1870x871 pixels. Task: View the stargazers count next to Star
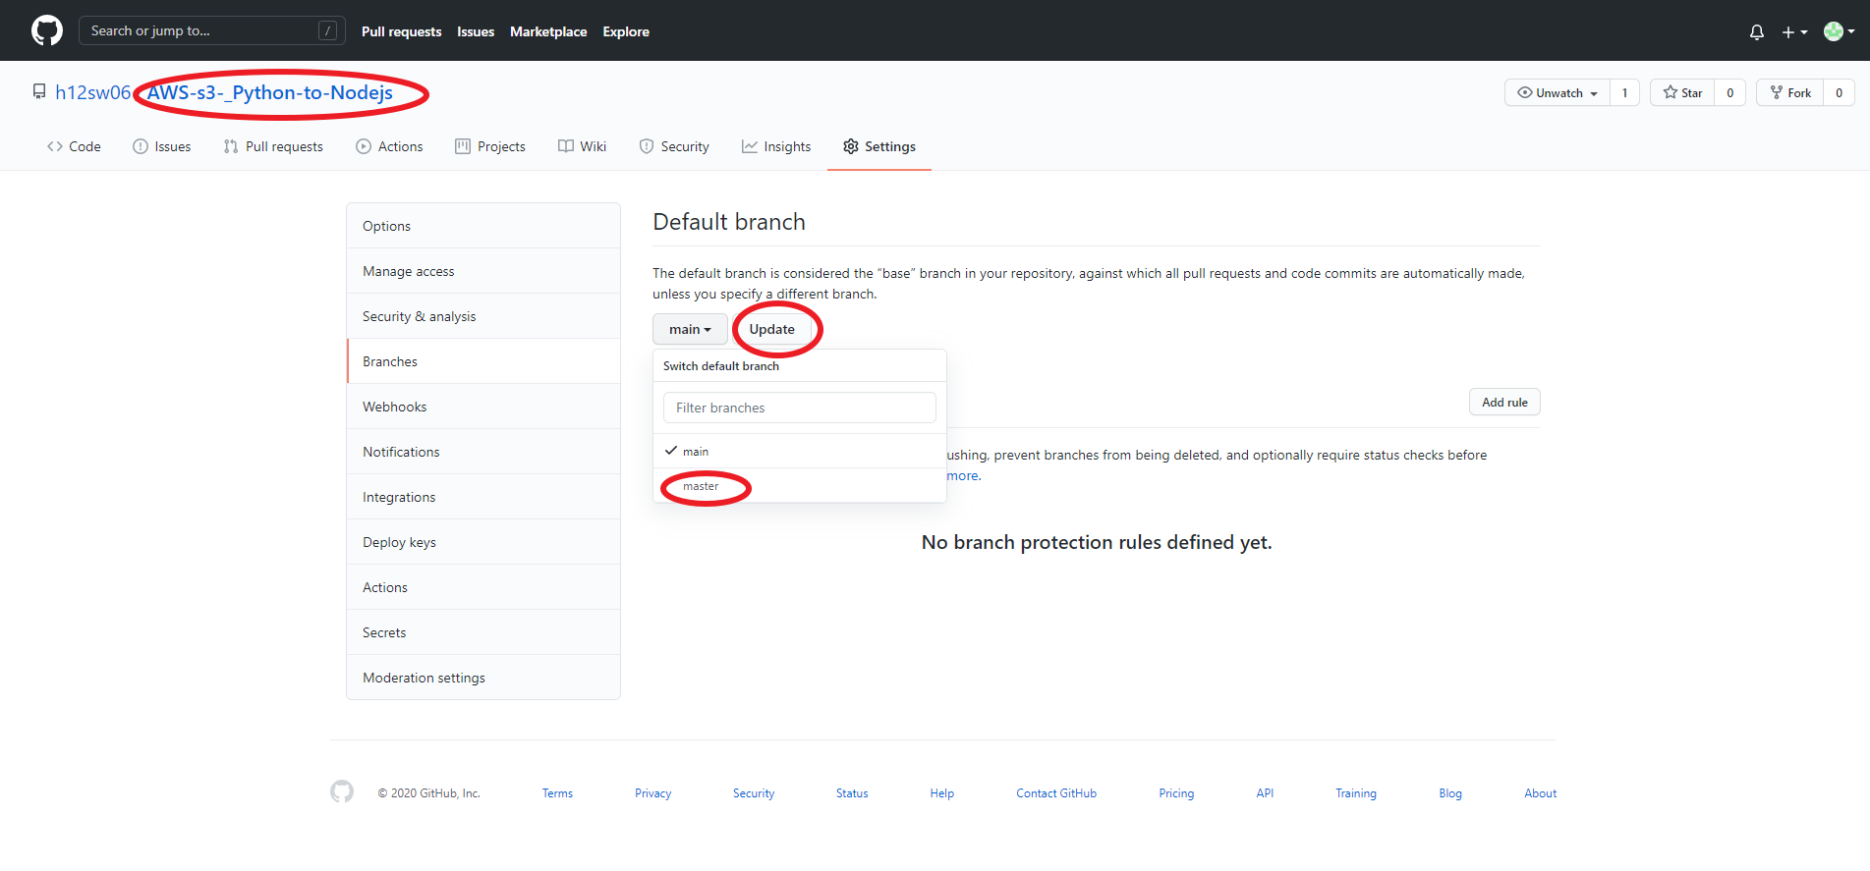click(x=1729, y=92)
